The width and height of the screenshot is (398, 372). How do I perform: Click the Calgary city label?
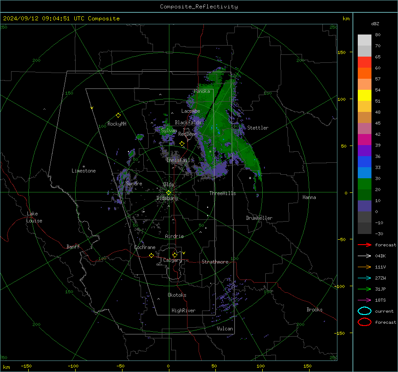click(x=172, y=260)
